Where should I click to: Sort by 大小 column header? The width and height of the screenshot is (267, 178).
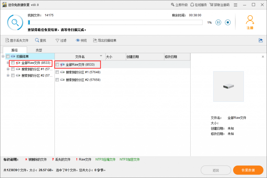116,57
